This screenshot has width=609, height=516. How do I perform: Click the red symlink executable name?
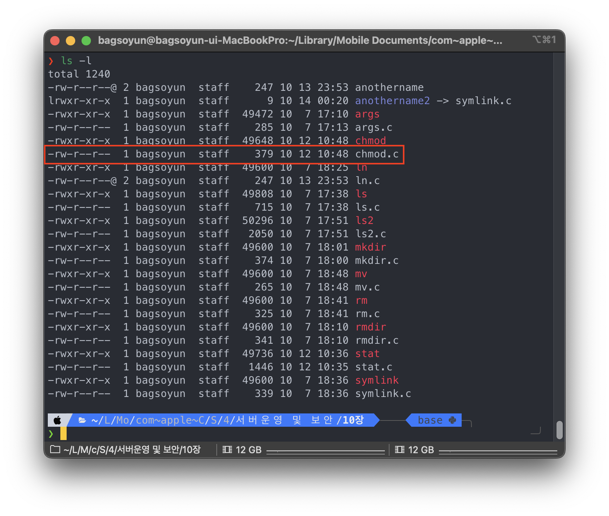[377, 380]
